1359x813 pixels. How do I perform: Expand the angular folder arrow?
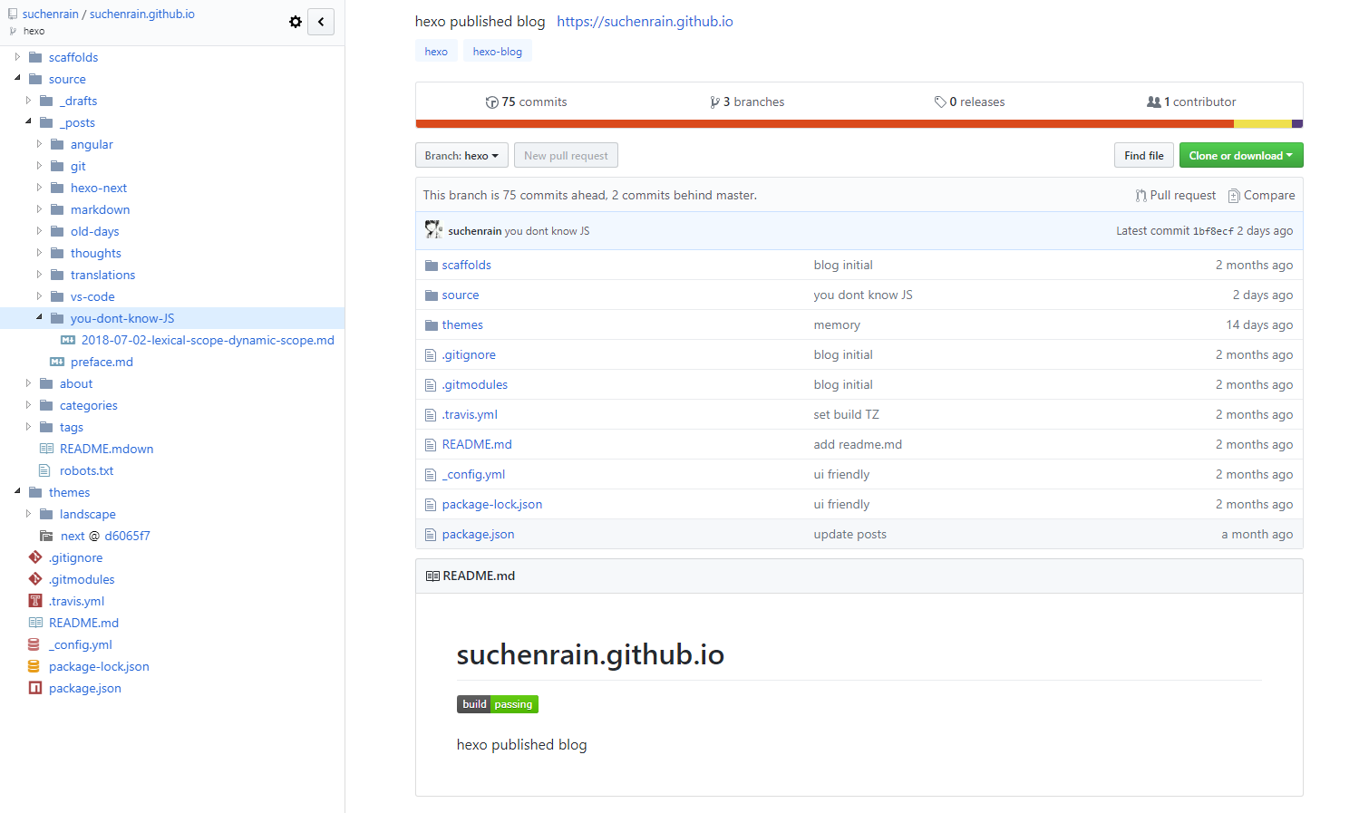click(x=39, y=144)
